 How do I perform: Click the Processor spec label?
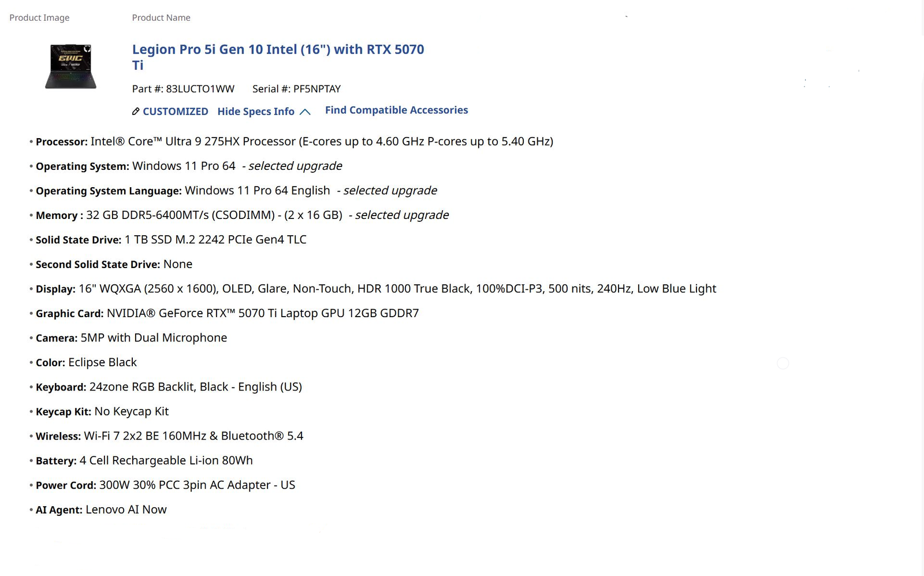pyautogui.click(x=62, y=142)
